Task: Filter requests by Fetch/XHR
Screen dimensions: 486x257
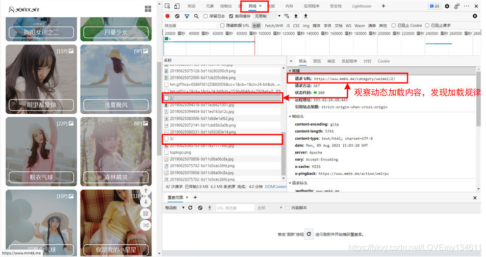Action: (274, 25)
